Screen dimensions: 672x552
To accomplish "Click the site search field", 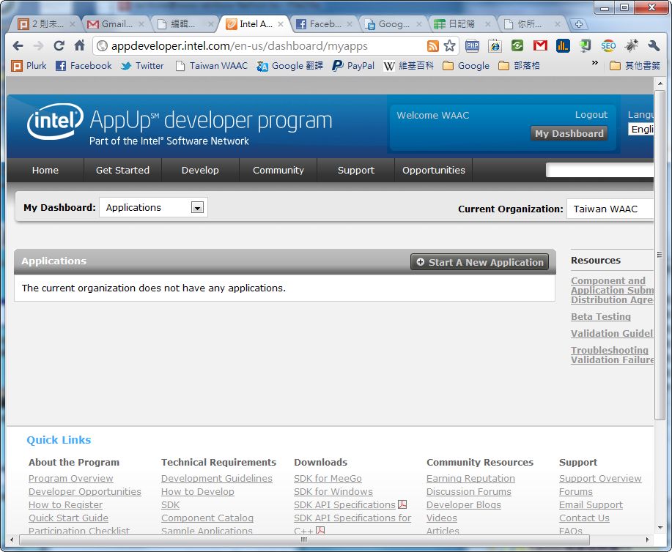I will point(599,170).
